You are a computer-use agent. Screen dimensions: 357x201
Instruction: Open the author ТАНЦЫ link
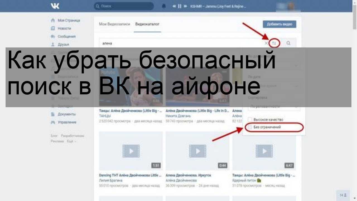pos(105,116)
